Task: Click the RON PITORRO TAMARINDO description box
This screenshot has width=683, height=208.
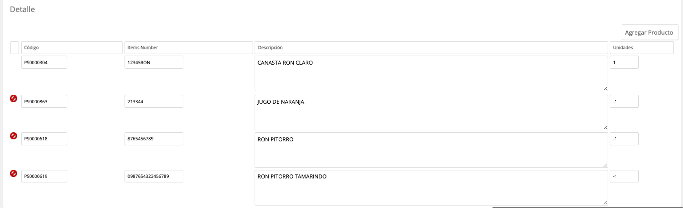Action: coord(431,187)
